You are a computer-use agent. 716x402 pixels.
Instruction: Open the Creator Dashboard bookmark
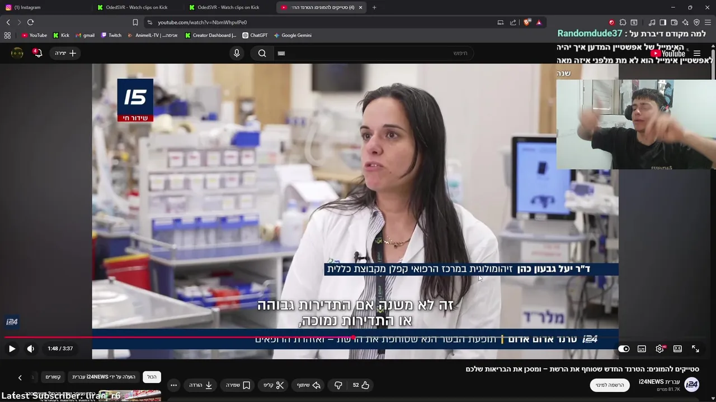coord(210,35)
